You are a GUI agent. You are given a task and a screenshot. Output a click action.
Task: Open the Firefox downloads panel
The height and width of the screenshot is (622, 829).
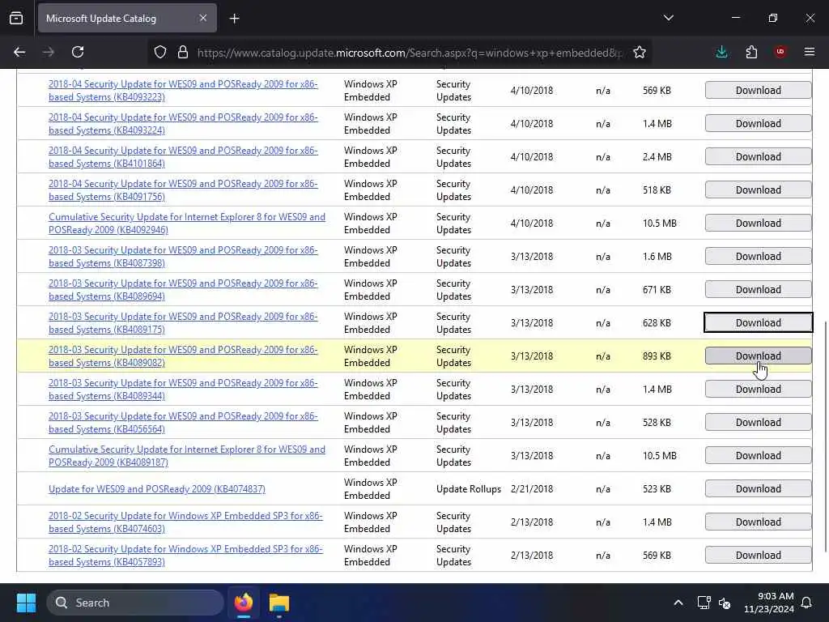pos(721,52)
